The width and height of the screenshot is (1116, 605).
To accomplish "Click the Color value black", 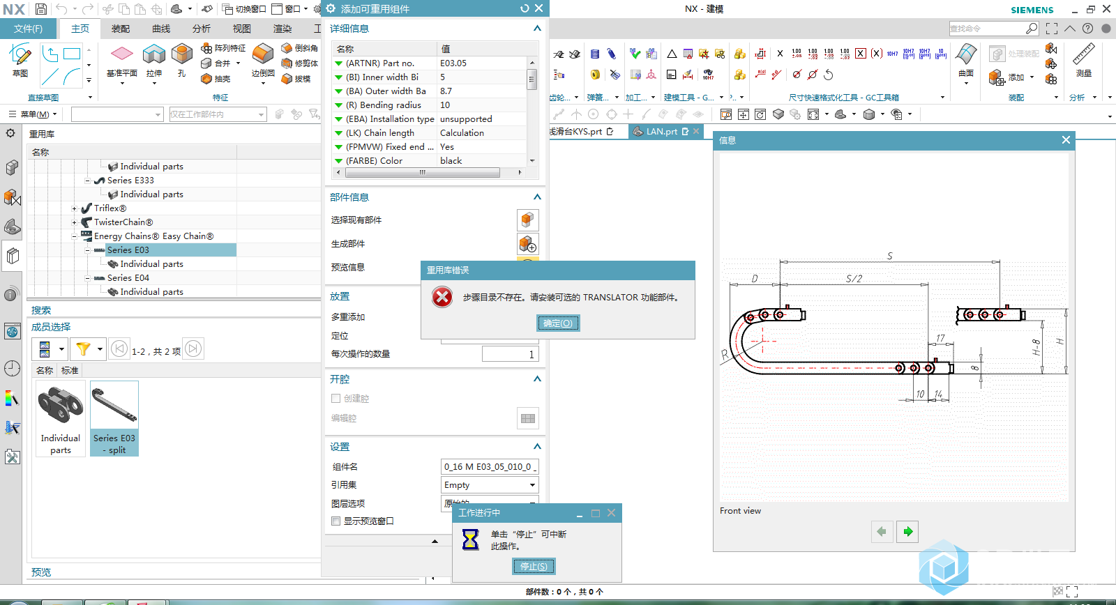I will point(451,161).
